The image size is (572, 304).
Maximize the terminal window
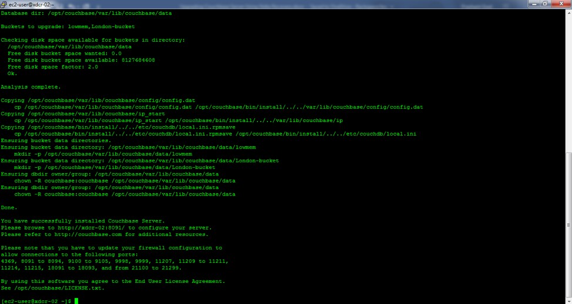coord(545,4)
